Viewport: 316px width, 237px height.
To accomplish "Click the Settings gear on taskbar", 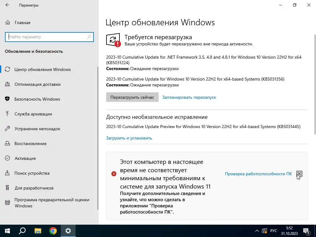I will click(68, 231).
